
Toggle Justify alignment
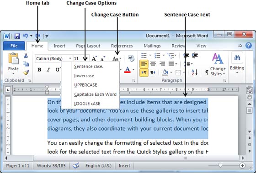[171, 64]
